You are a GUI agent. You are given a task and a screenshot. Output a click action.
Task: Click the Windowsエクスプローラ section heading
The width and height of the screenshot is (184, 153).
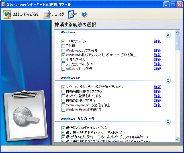pos(77,119)
